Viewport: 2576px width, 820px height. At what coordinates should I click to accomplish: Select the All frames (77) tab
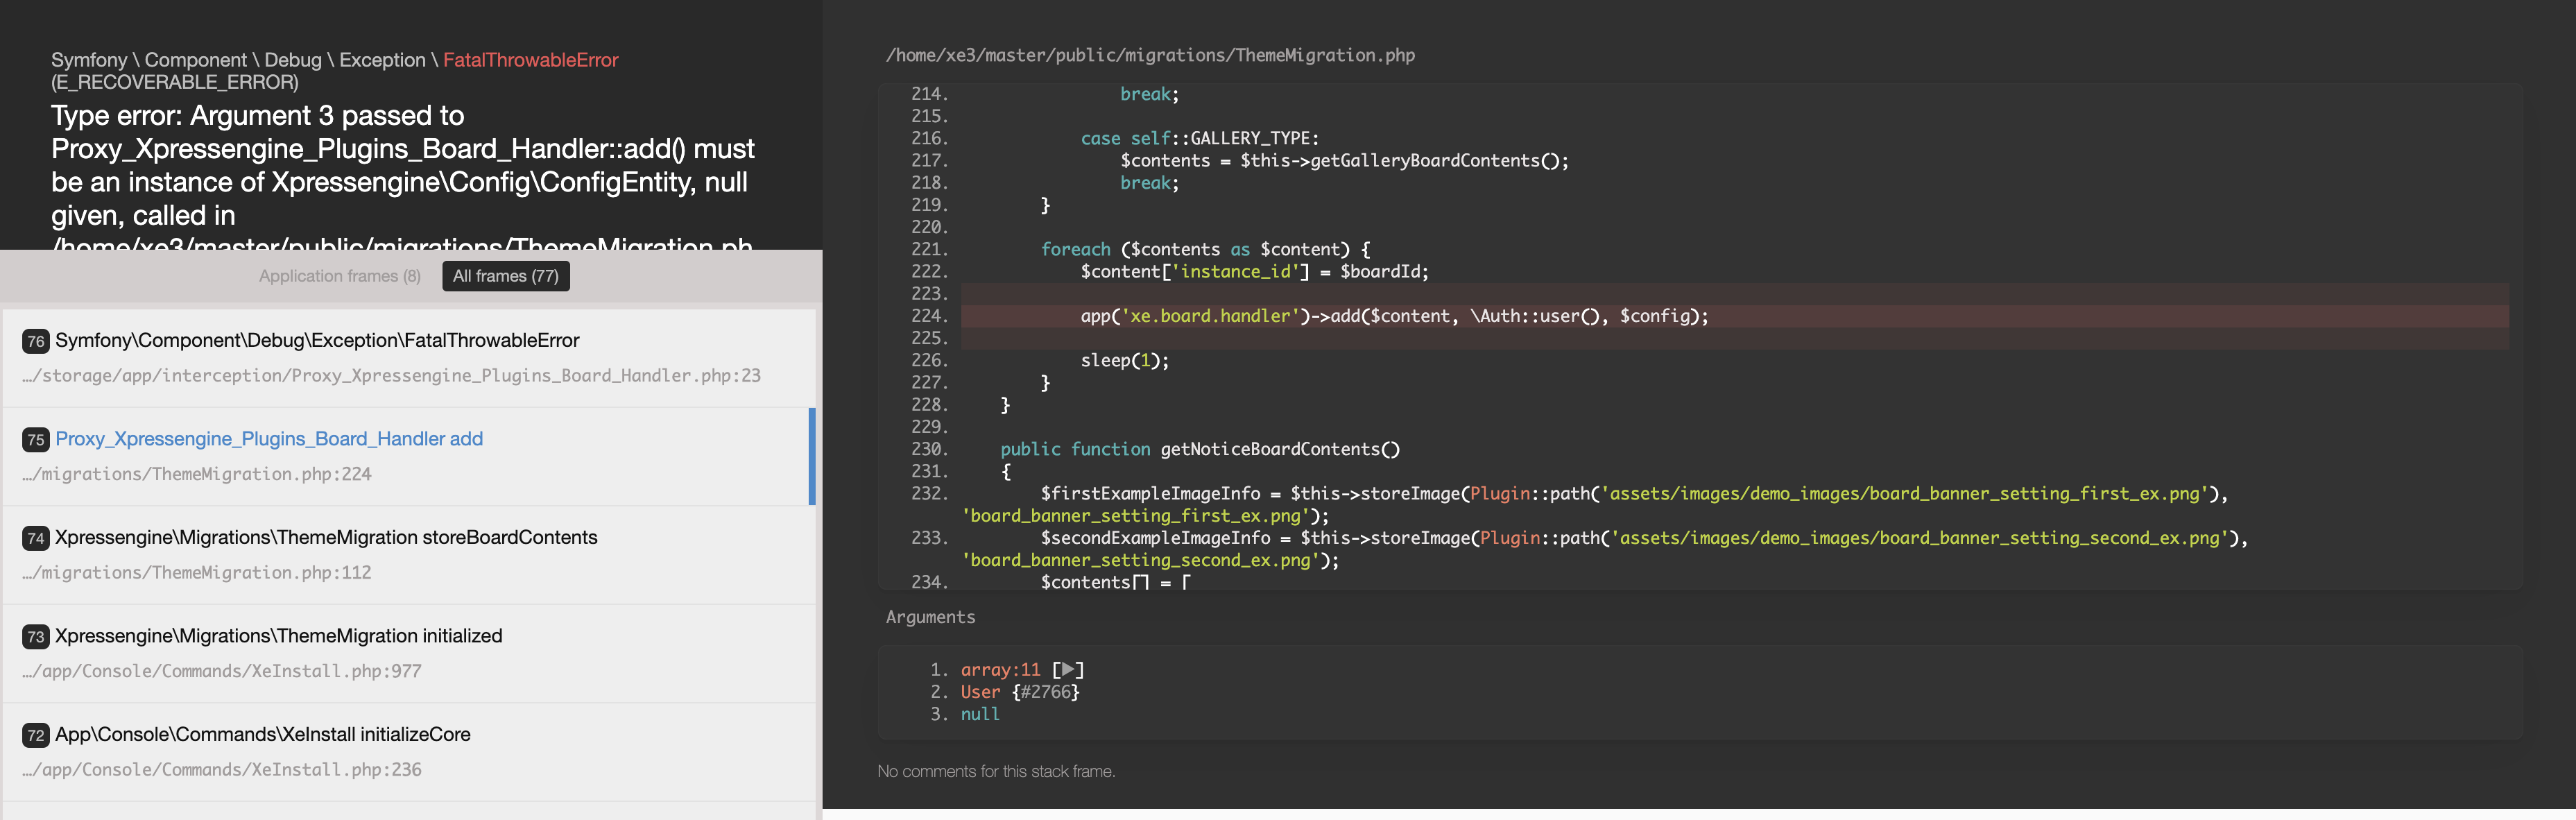[506, 276]
